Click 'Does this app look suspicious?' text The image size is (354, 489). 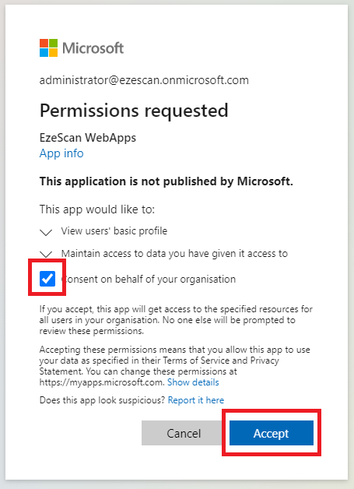point(102,400)
